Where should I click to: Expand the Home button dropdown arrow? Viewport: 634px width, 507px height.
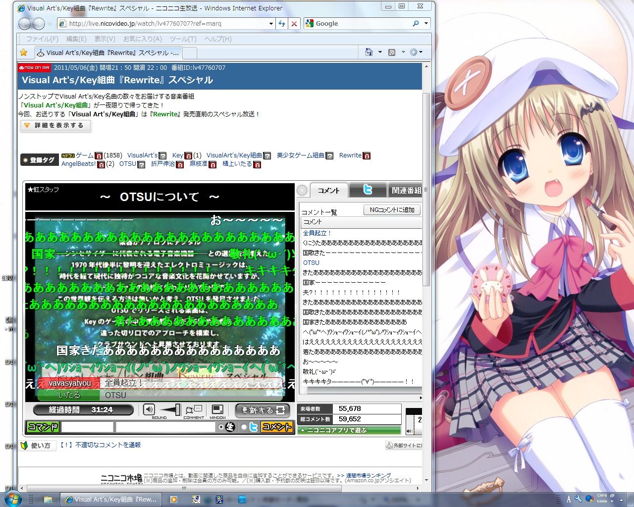380,52
